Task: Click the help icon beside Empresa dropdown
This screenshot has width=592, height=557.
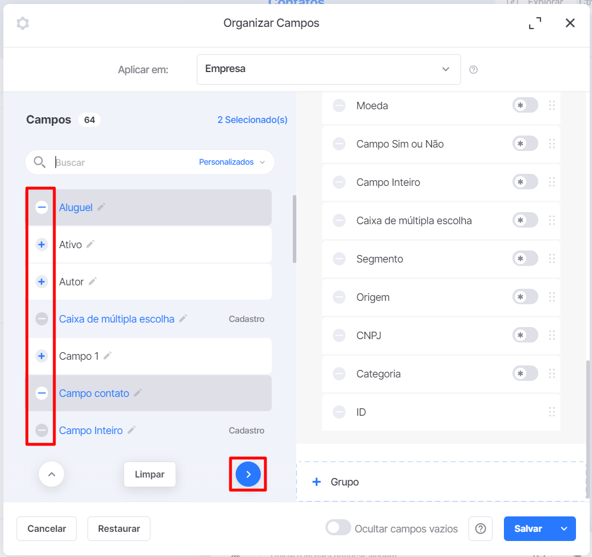Action: 474,70
